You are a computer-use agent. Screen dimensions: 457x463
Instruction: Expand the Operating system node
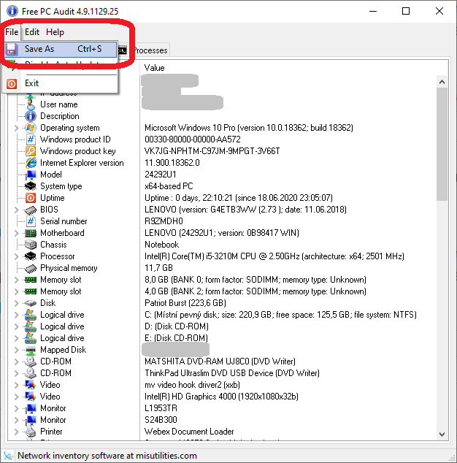[17, 128]
